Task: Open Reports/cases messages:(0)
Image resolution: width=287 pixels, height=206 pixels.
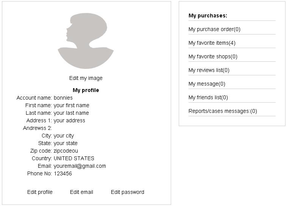Action: pyautogui.click(x=223, y=111)
